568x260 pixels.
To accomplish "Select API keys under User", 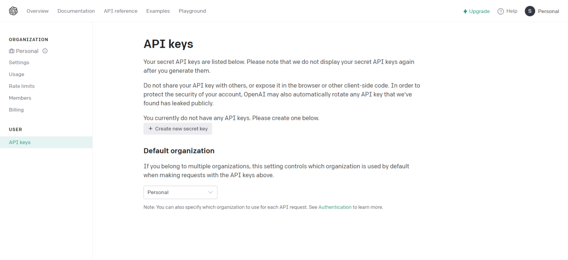I will pos(20,142).
